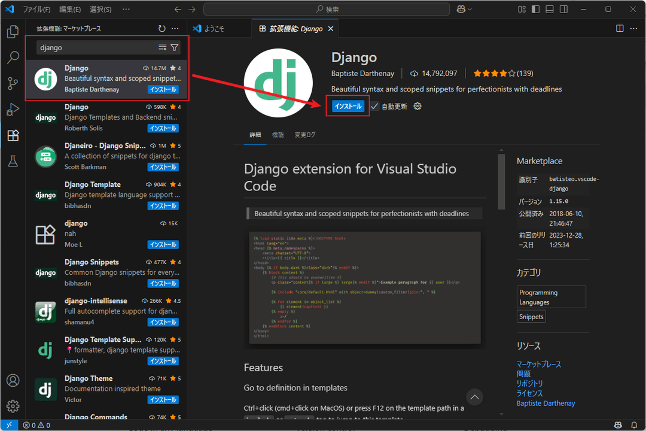Refresh the extensions marketplace list

[x=161, y=28]
